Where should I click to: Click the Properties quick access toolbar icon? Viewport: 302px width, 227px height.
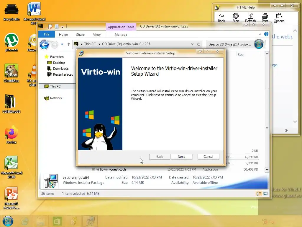tap(50, 26)
